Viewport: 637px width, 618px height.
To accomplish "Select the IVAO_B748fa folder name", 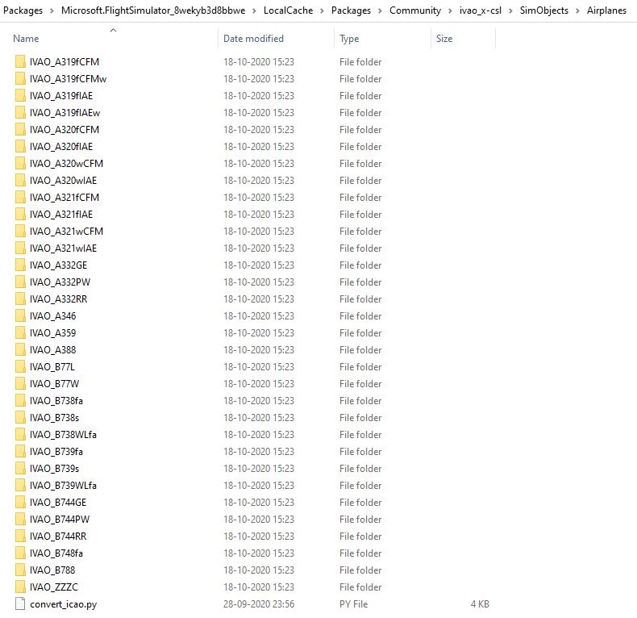I will pos(56,553).
